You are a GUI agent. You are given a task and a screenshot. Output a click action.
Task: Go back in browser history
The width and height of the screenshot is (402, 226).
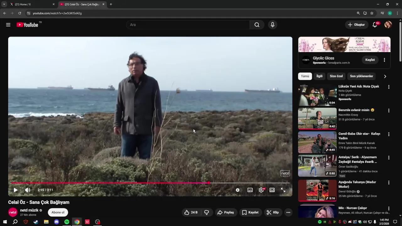point(4,13)
